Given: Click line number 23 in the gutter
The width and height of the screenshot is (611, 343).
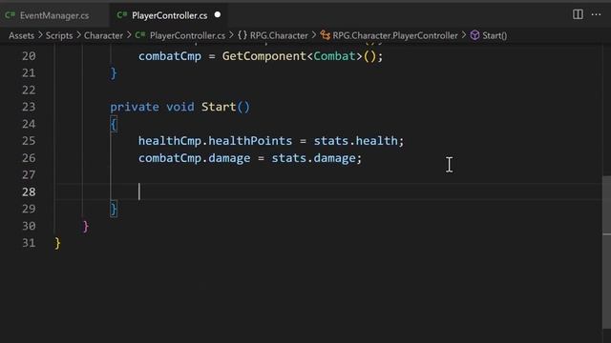Looking at the screenshot, I should coord(29,107).
